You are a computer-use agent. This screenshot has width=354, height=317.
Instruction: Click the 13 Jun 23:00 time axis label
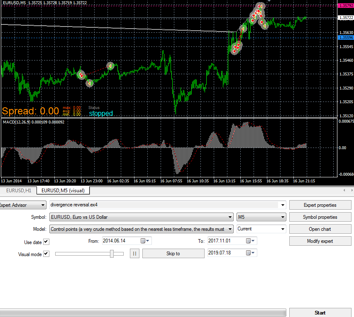(x=91, y=181)
